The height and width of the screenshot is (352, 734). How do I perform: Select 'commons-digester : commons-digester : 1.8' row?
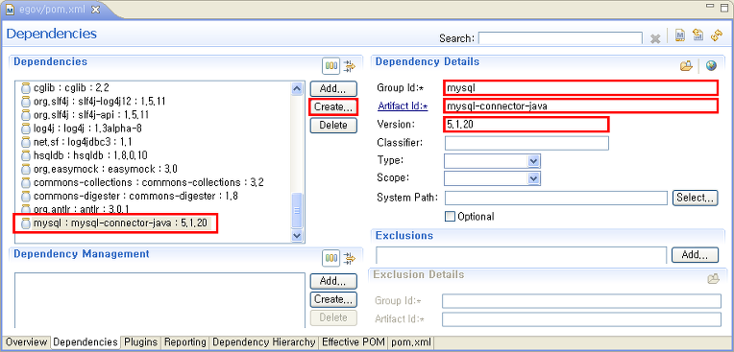[130, 196]
